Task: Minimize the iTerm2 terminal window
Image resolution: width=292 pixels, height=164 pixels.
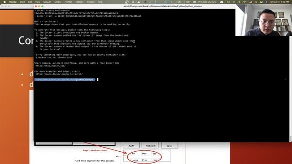Action: point(39,6)
